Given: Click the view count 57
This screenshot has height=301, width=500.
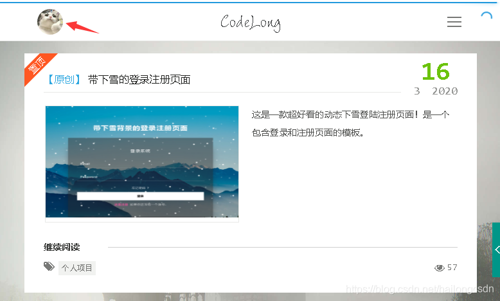Looking at the screenshot, I should point(452,268).
